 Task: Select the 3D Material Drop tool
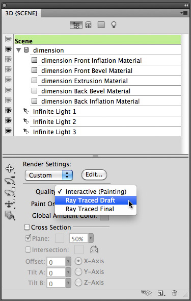10,215
